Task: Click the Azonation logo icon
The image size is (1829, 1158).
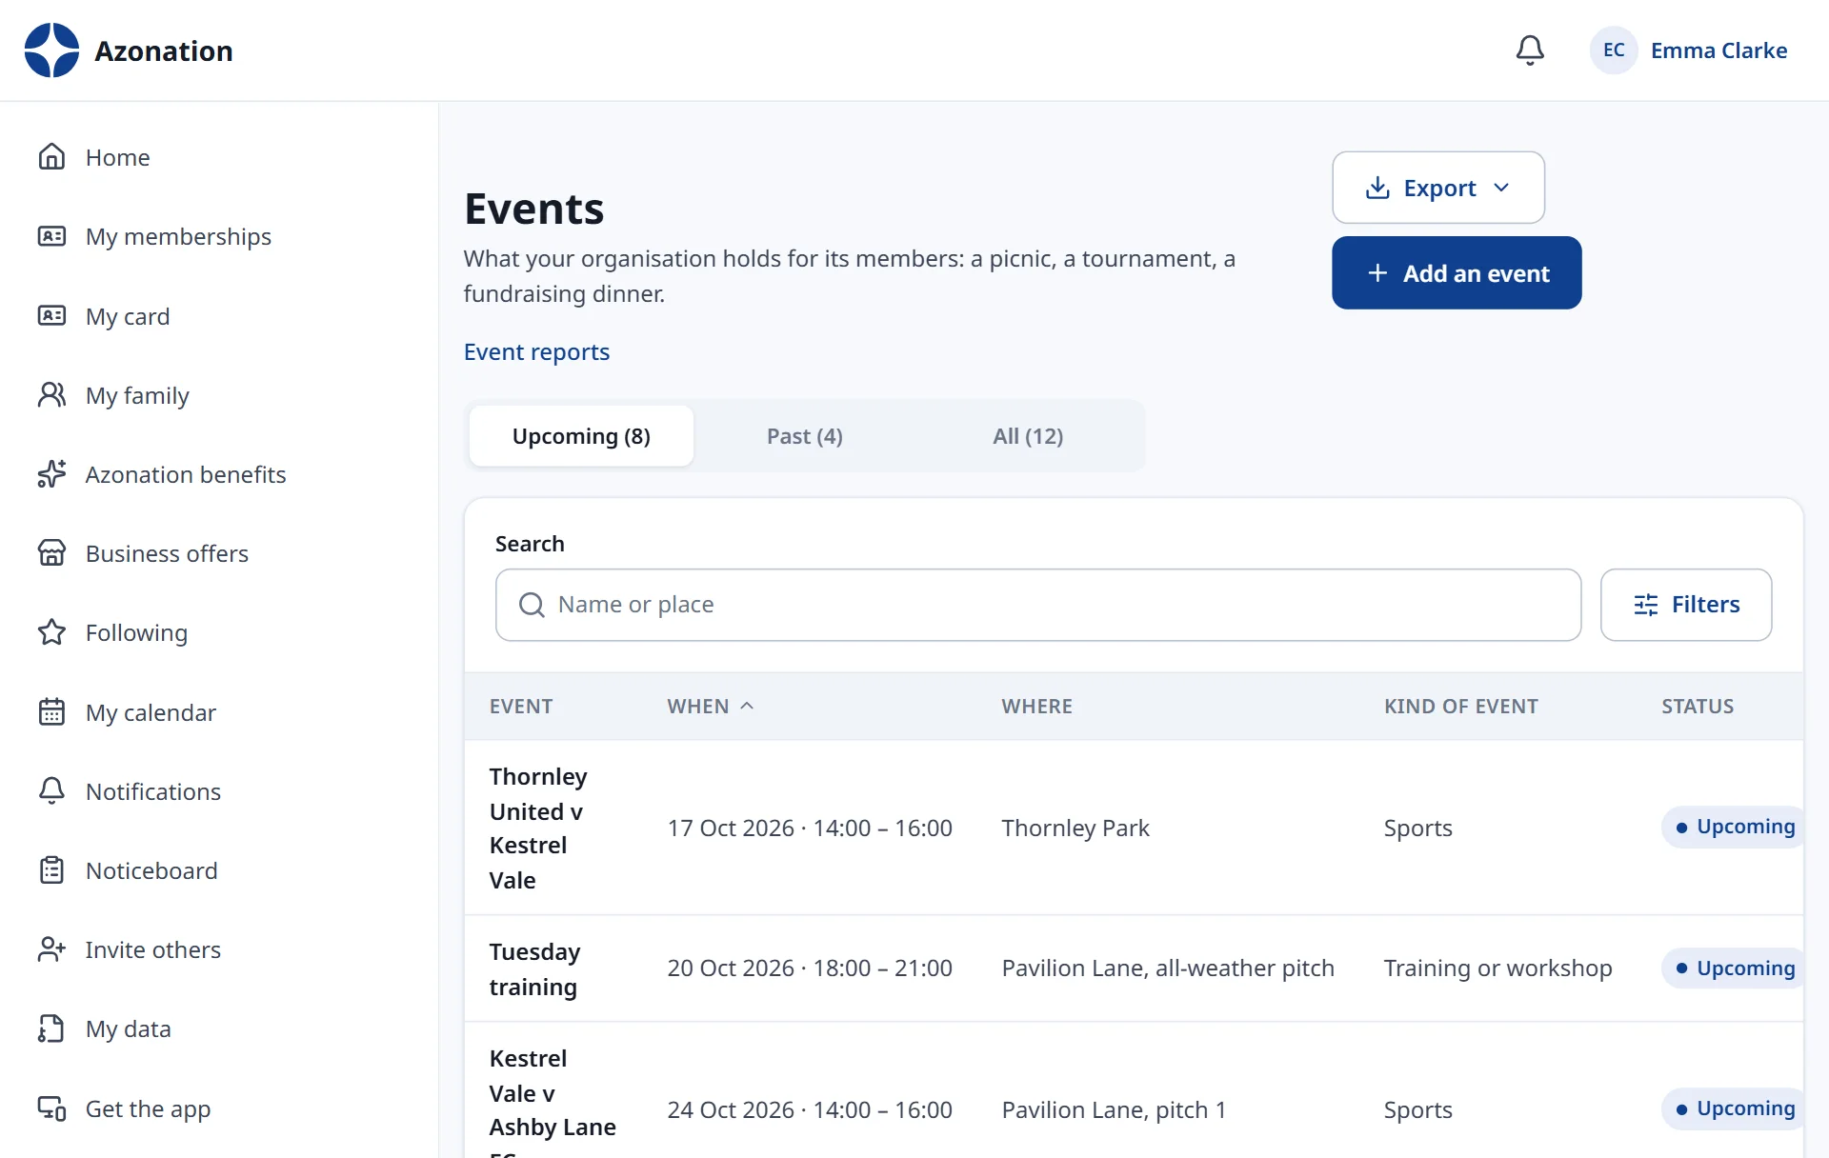Action: click(x=51, y=50)
